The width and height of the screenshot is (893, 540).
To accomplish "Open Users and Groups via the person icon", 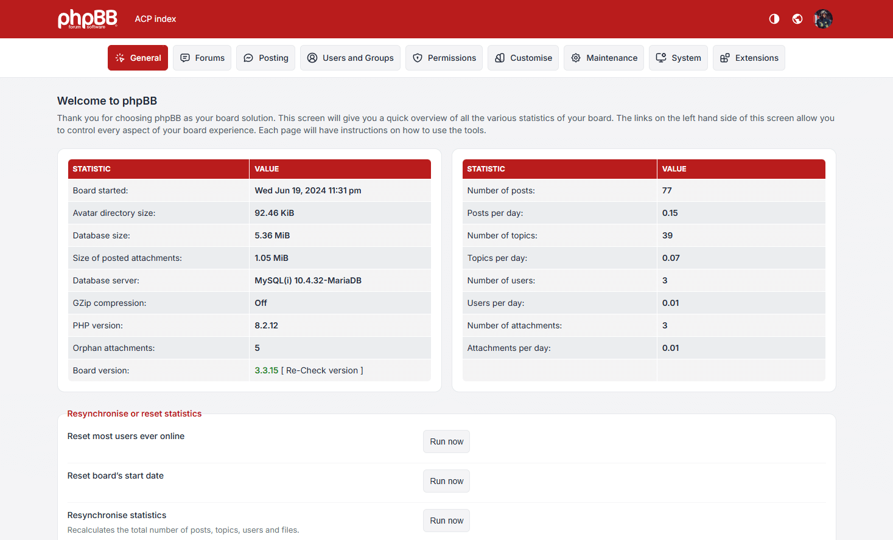I will click(x=312, y=58).
